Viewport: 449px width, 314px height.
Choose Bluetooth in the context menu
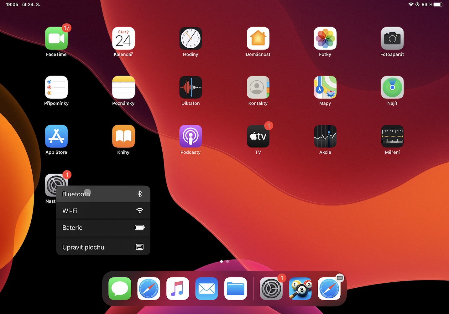coord(103,194)
